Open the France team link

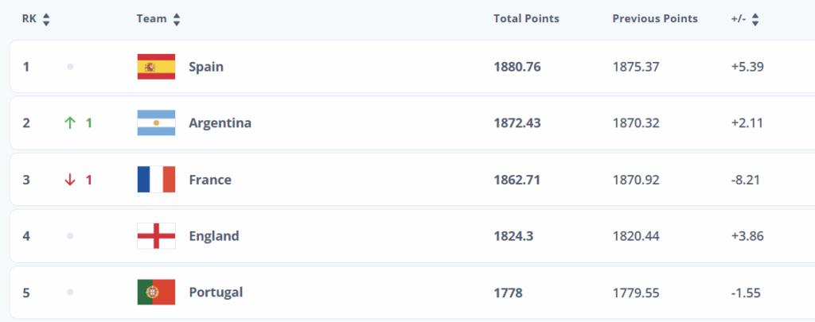click(210, 180)
